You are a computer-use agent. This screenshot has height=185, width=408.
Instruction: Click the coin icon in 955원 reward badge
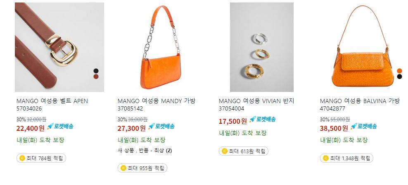click(123, 168)
